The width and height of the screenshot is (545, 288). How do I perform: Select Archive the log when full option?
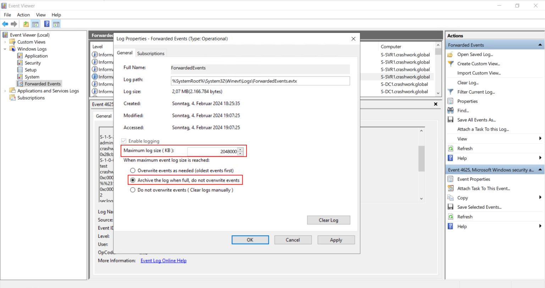133,180
